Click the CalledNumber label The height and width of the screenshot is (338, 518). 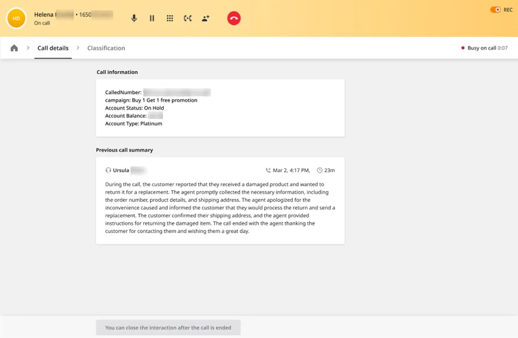coord(123,92)
